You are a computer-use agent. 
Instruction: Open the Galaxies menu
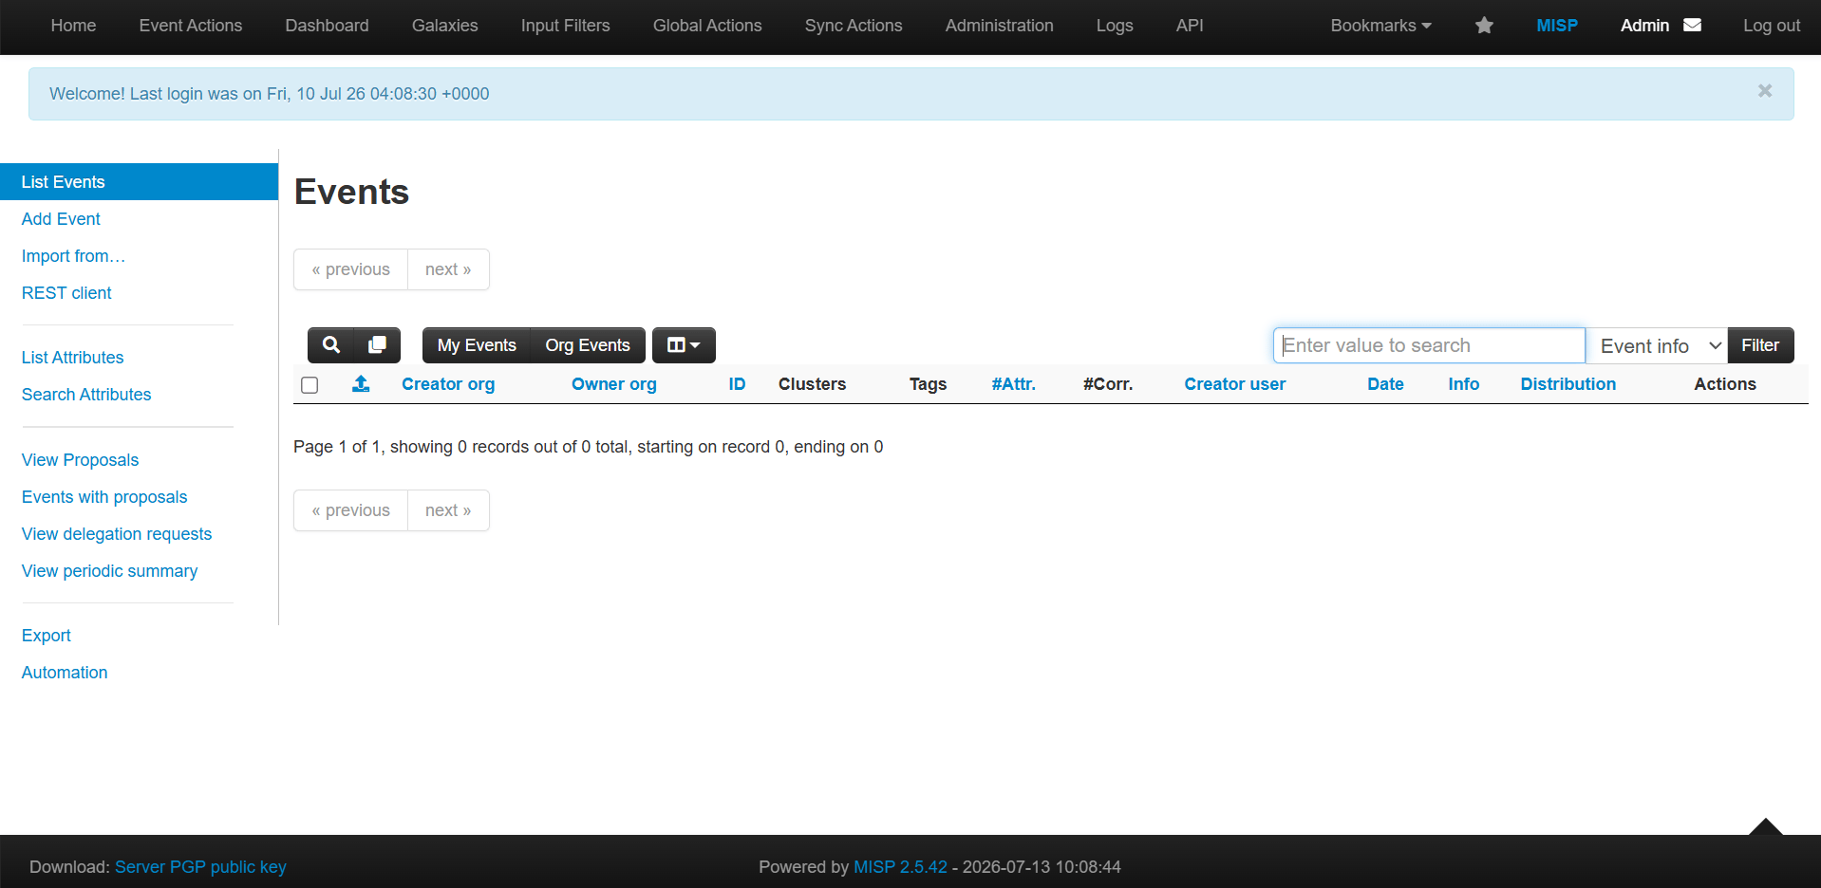coord(444,26)
